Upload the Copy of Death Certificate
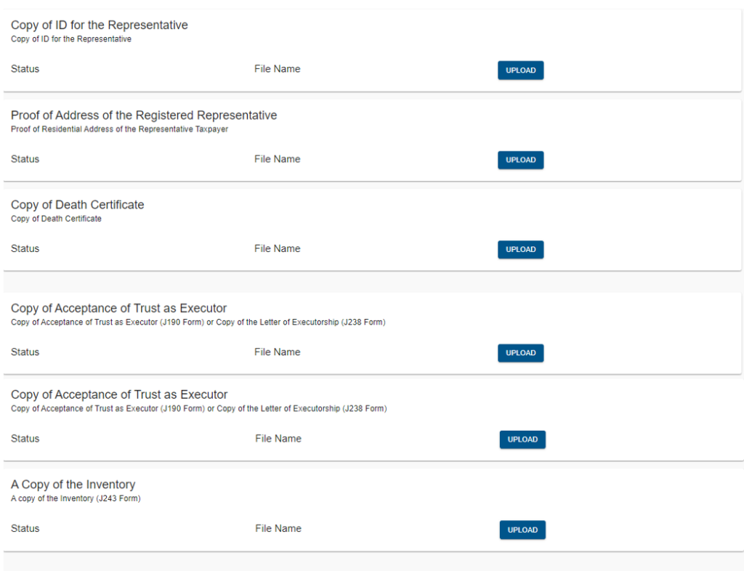 520,249
